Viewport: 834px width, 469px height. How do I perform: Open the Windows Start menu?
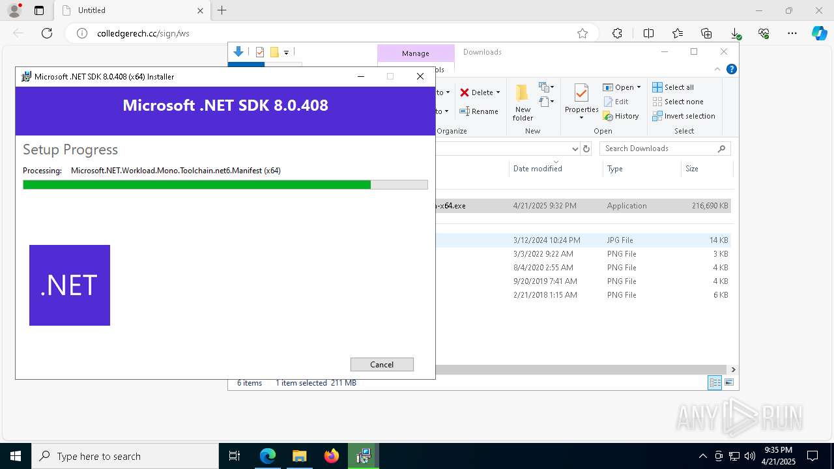(x=16, y=456)
